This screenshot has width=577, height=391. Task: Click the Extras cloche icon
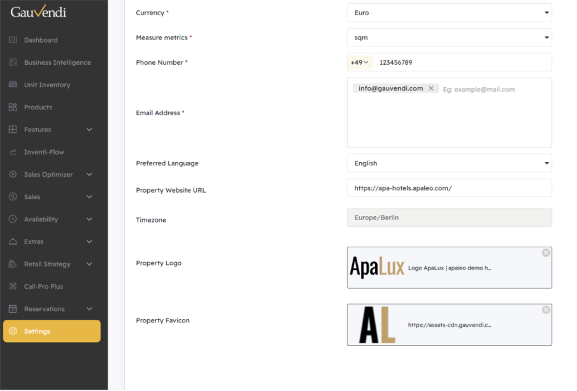pos(13,242)
